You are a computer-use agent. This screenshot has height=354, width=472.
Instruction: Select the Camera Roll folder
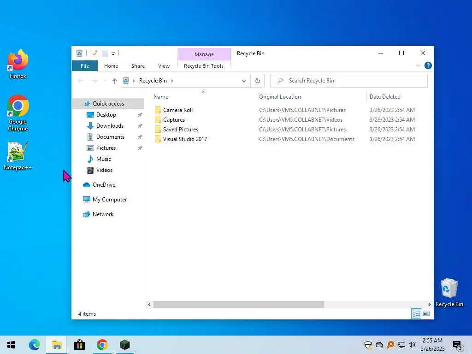tap(177, 110)
